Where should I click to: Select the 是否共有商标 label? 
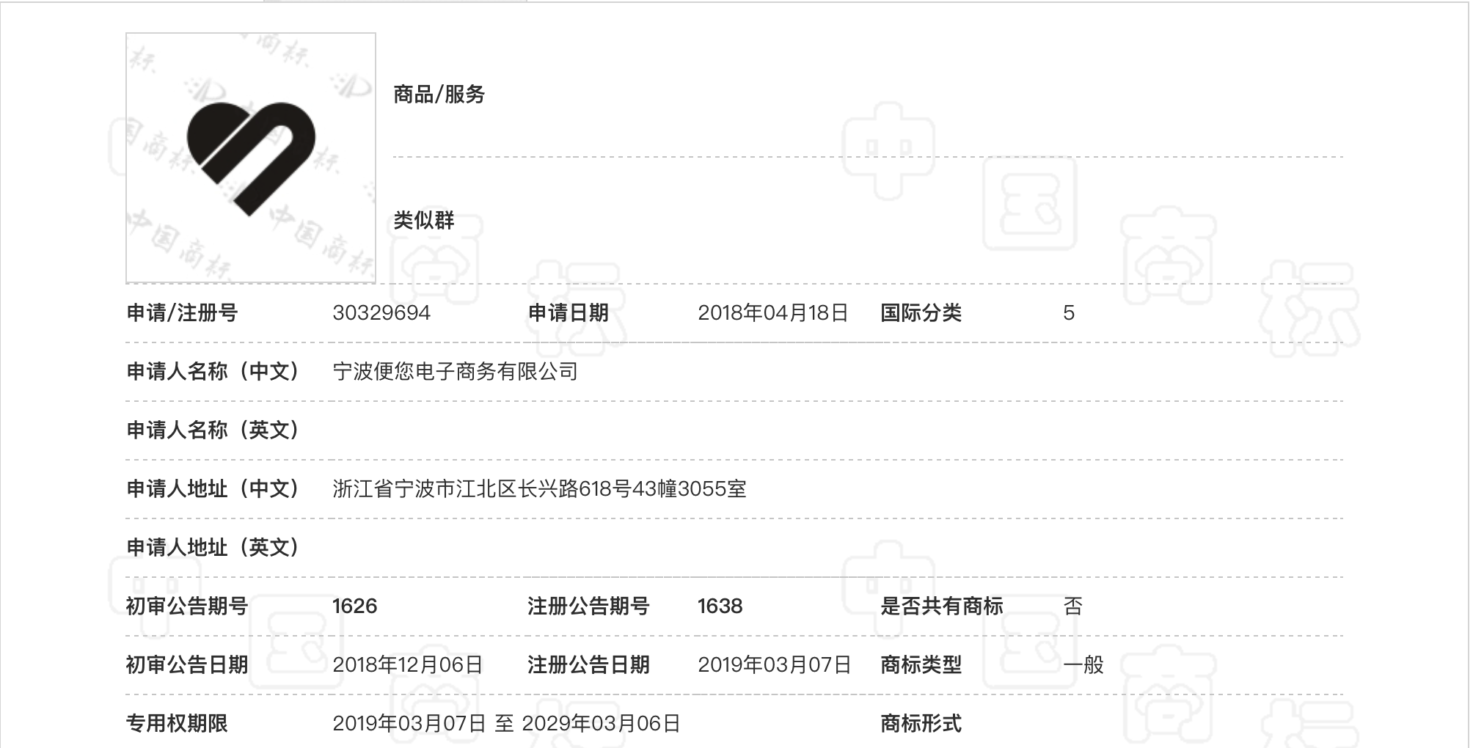[x=941, y=606]
